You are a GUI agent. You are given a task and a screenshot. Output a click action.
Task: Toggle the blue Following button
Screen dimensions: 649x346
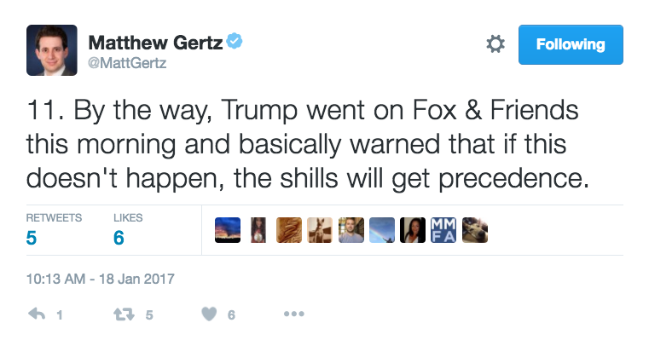(571, 44)
